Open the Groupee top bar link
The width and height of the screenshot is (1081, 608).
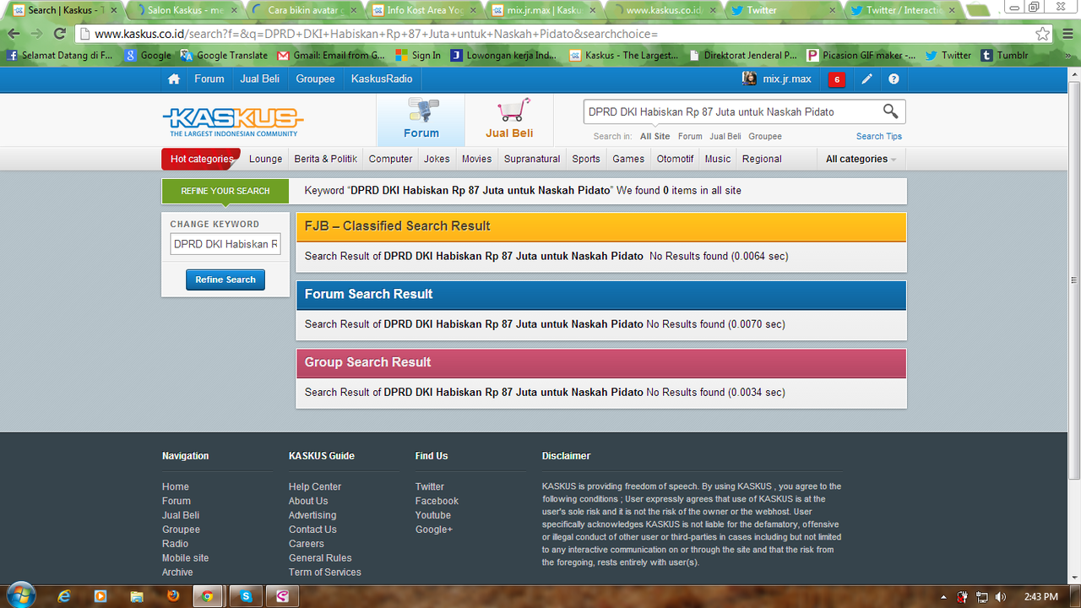tap(315, 79)
